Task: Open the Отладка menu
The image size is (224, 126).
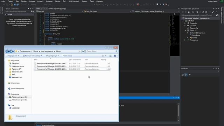Action: click(40, 1)
